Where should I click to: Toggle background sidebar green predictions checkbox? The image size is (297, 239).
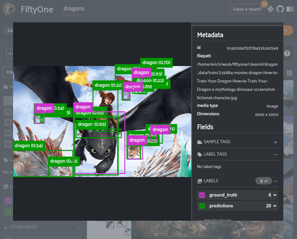click(8, 211)
